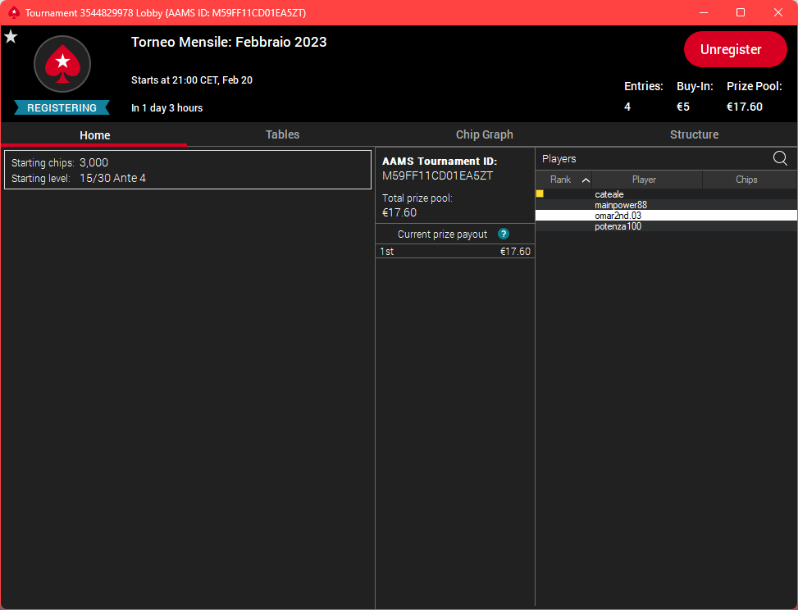The image size is (798, 610).
Task: Click the PokerStars title bar icon
Action: pos(14,13)
